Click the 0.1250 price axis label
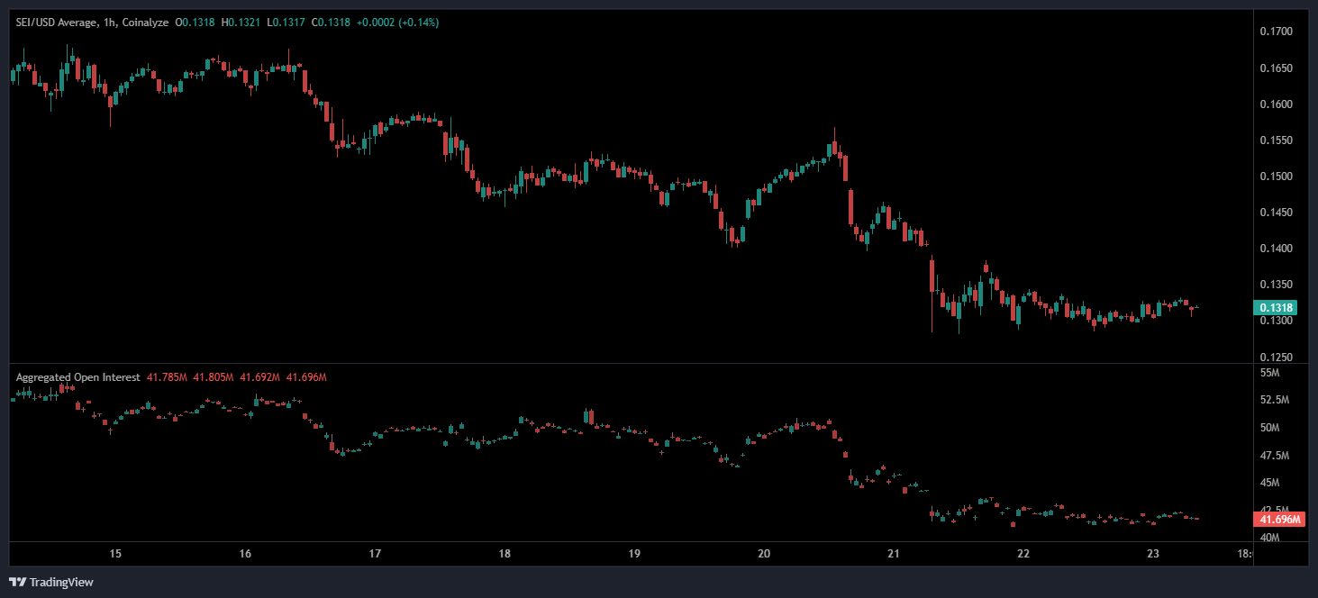The image size is (1318, 598). [x=1275, y=357]
